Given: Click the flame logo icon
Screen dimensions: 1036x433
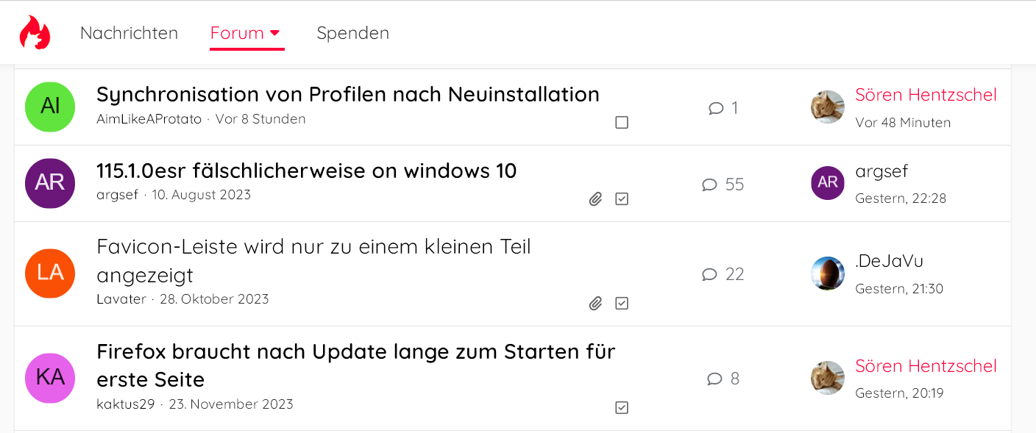Looking at the screenshot, I should (35, 33).
